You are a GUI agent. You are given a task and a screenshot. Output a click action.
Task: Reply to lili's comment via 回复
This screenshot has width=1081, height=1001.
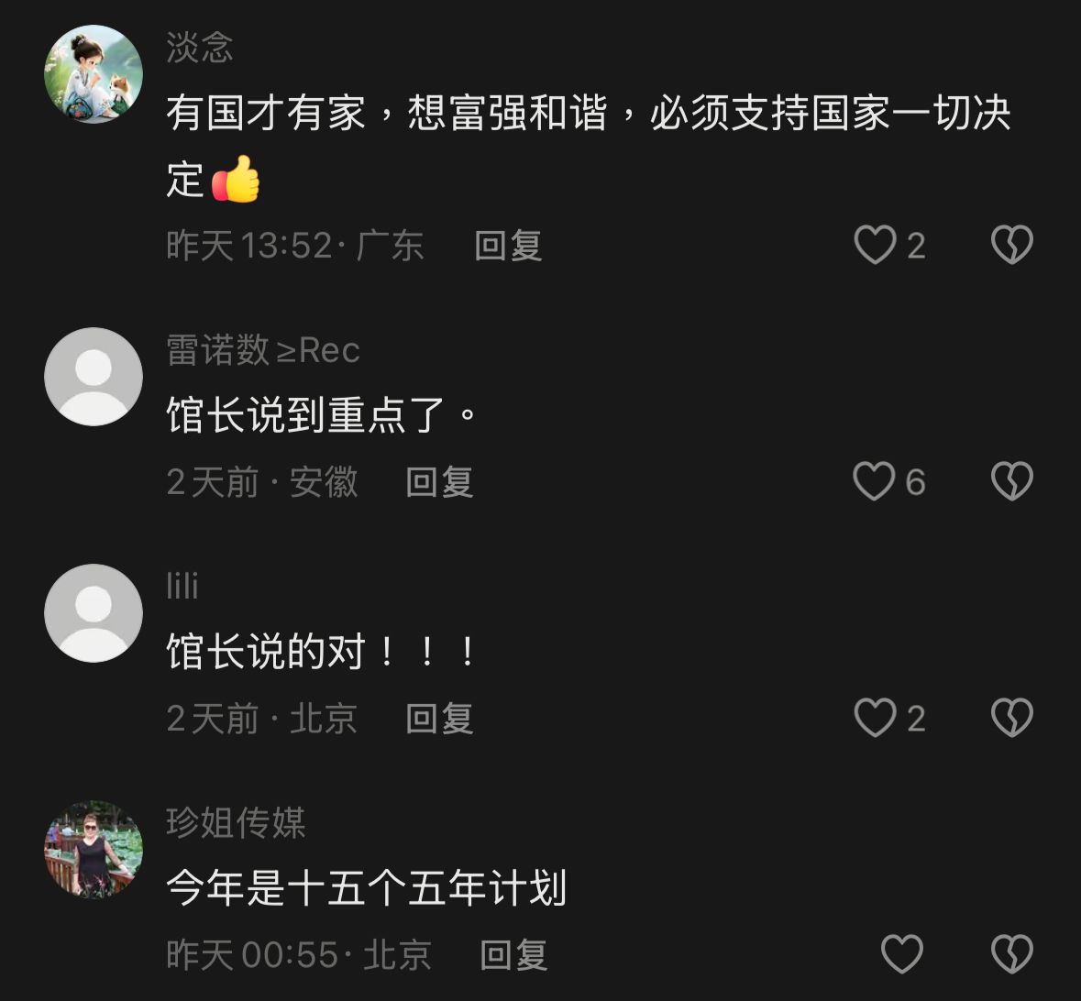tap(439, 719)
